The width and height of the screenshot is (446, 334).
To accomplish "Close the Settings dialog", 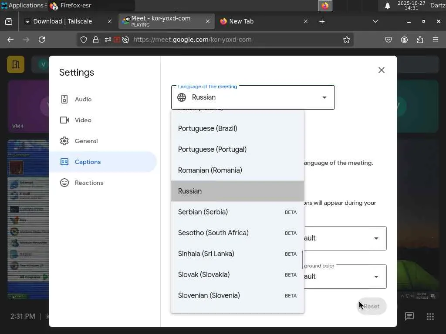I will pos(382,70).
